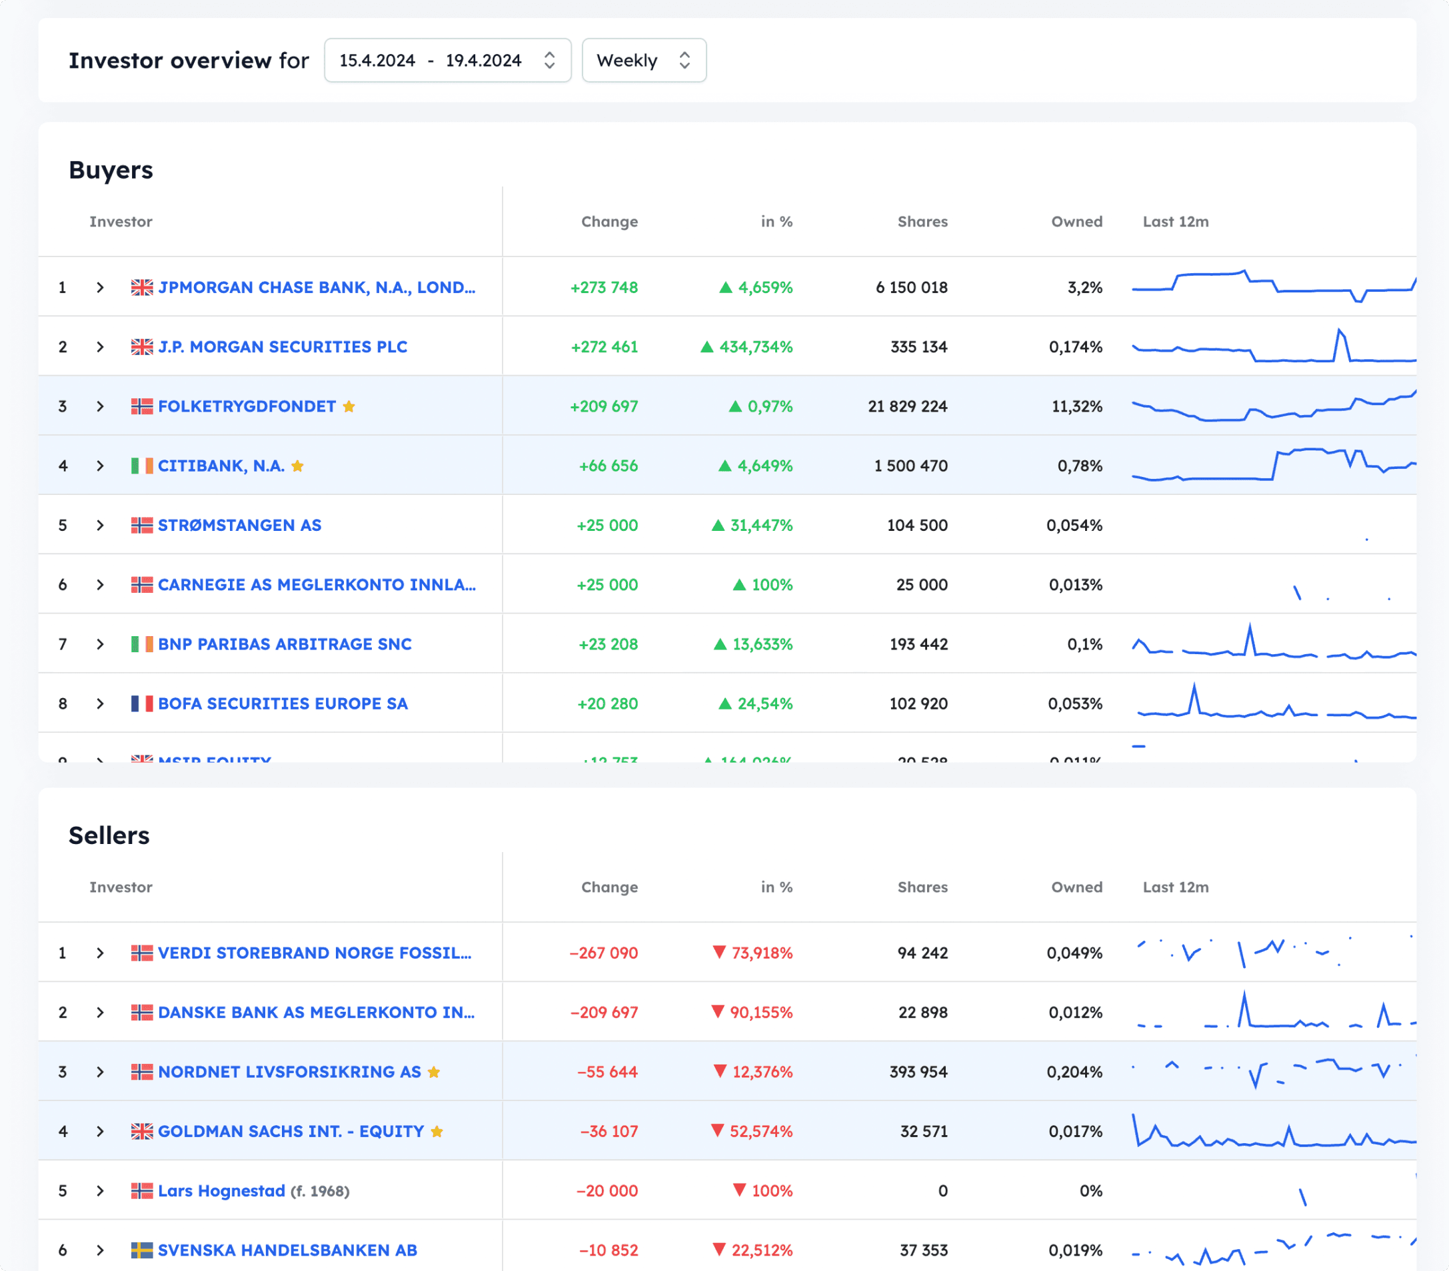Click the Citibank 12-month sparkline chart
1449x1271 pixels.
point(1274,465)
